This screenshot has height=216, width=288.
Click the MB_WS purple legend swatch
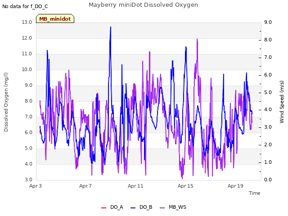click(x=162, y=208)
